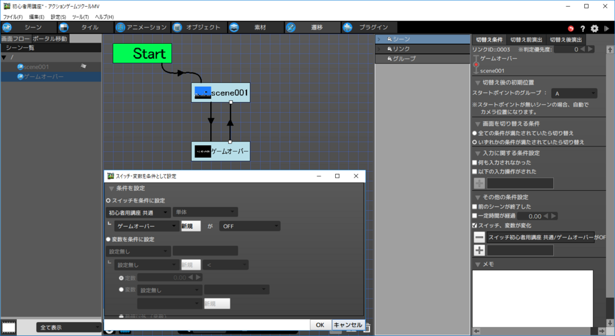
Task: Open the プラグイン toolbar tab
Action: (x=369, y=28)
